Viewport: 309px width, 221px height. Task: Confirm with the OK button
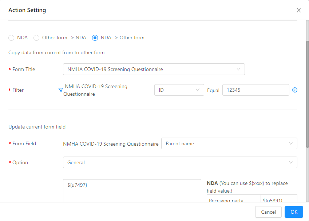294,212
